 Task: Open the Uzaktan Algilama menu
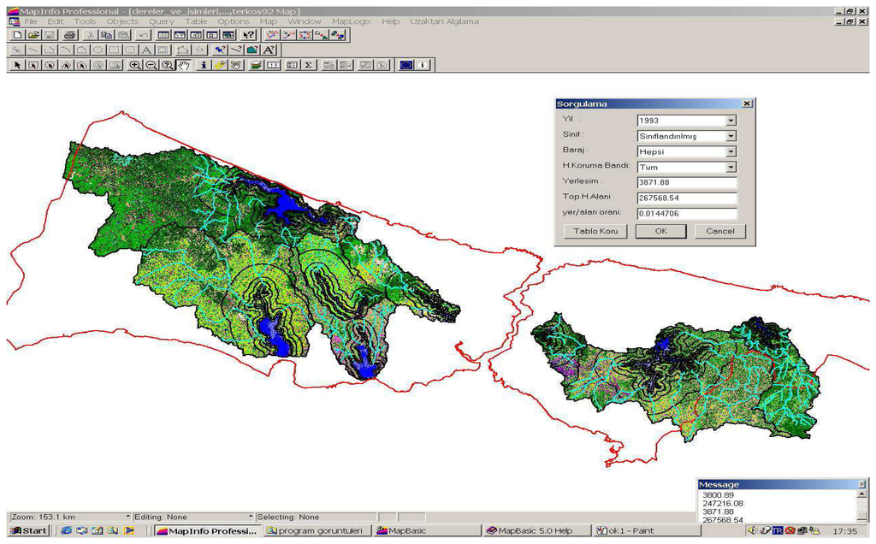444,21
